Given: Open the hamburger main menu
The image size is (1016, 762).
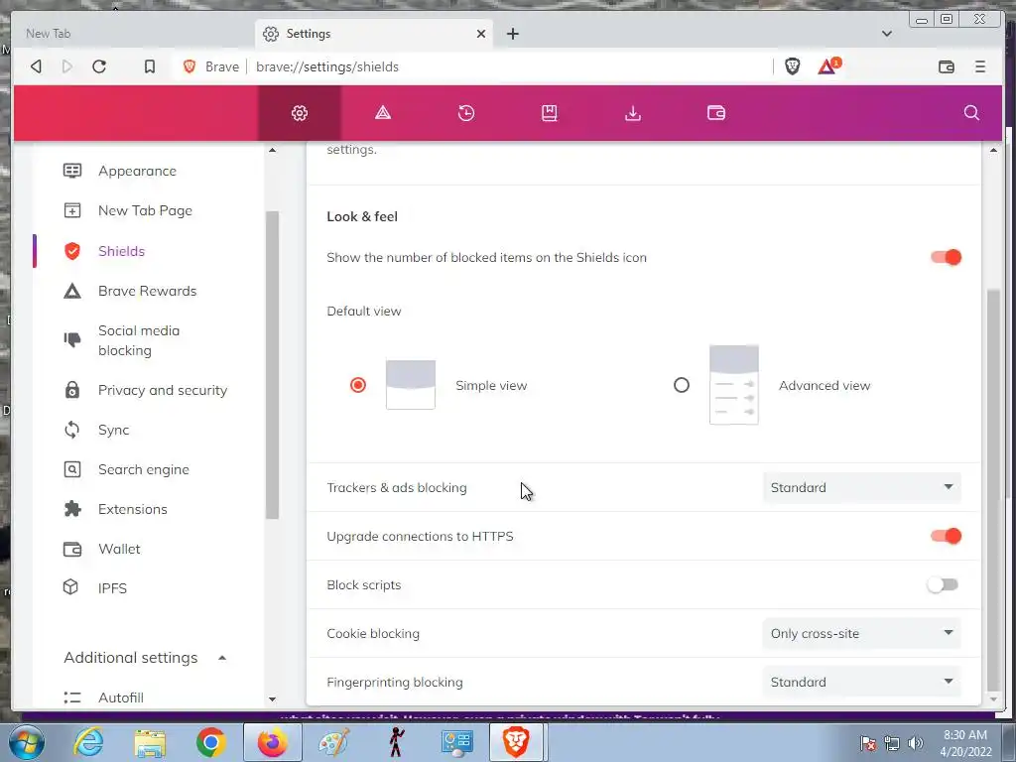Looking at the screenshot, I should (980, 66).
